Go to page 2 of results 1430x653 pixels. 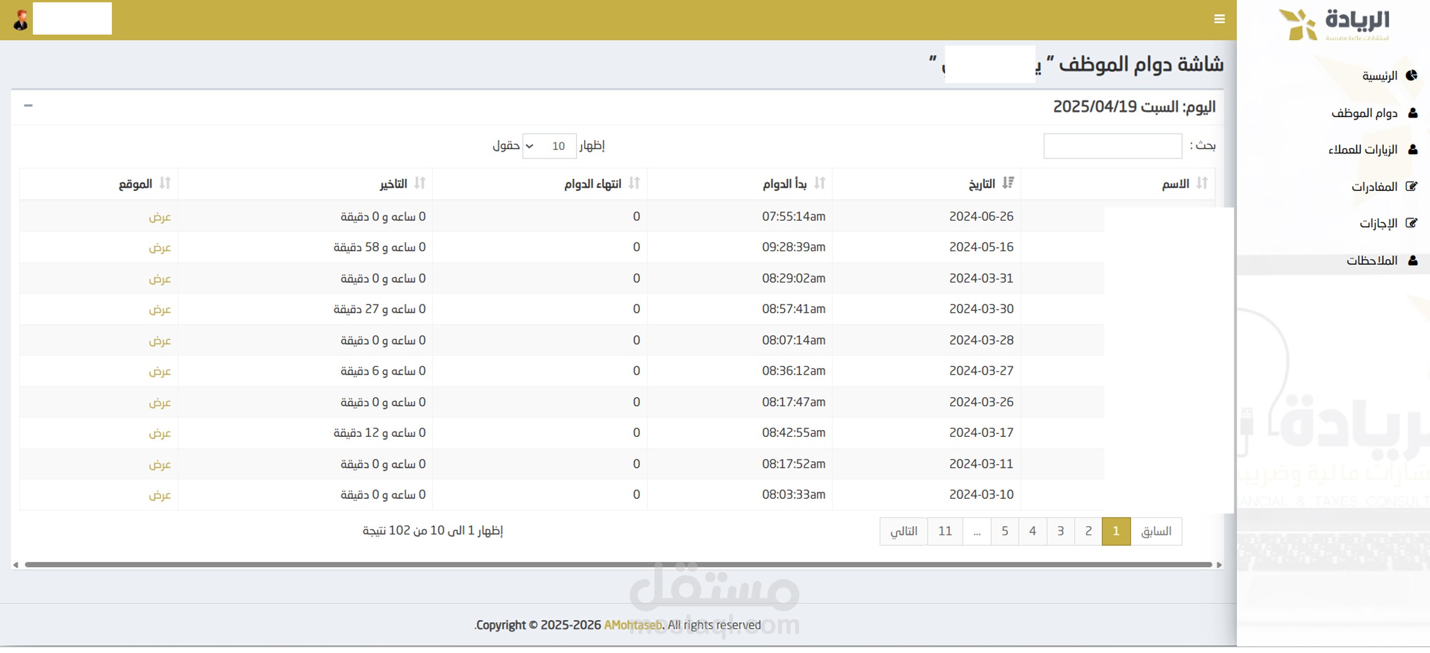point(1088,531)
